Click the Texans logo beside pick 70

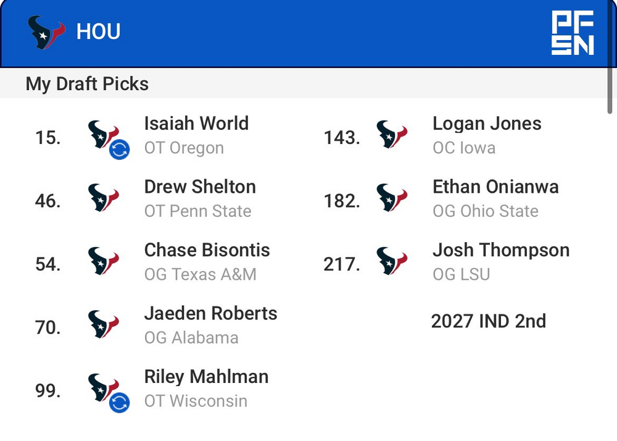tap(103, 325)
